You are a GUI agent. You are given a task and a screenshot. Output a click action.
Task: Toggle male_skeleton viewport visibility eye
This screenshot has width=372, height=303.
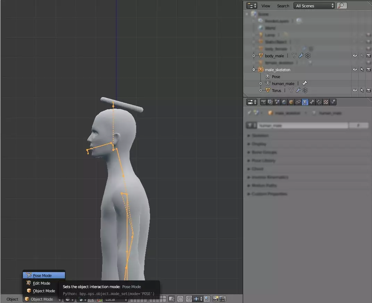(355, 70)
